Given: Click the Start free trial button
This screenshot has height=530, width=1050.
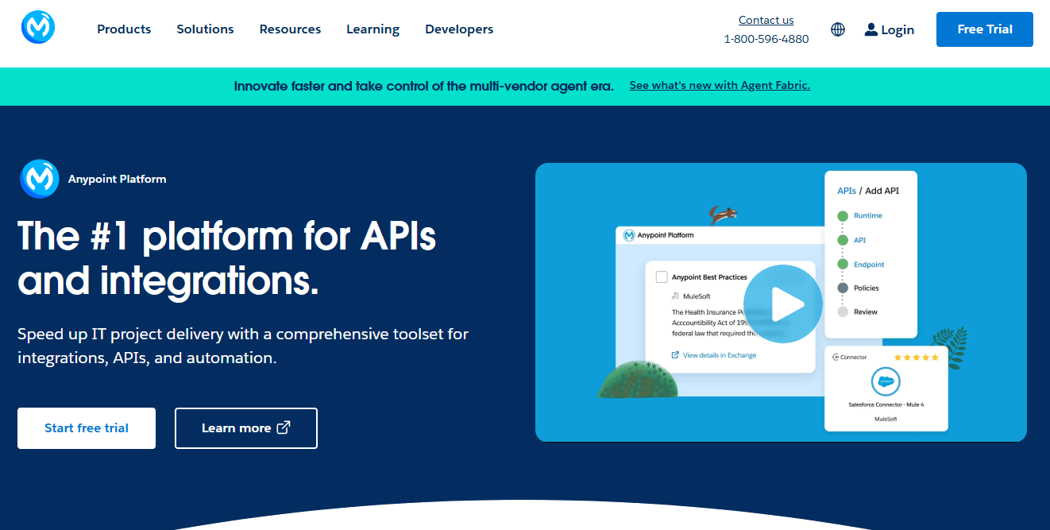Looking at the screenshot, I should tap(87, 428).
